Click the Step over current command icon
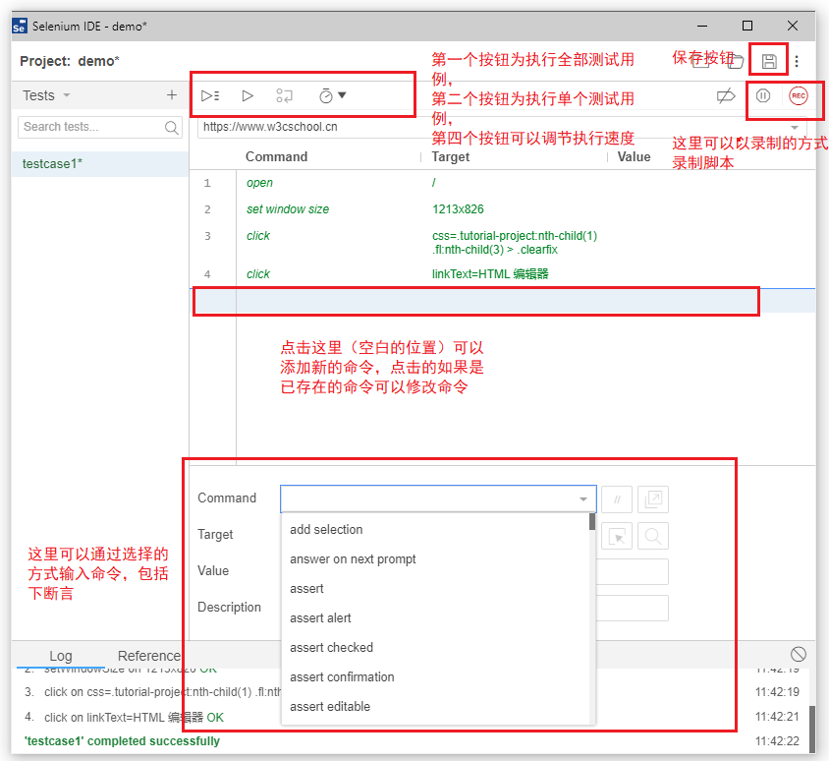This screenshot has width=829, height=761. pyautogui.click(x=284, y=95)
